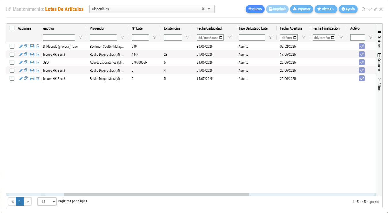The image size is (388, 213).
Task: Click the Nº Lote column filter funnel
Action: [155, 38]
